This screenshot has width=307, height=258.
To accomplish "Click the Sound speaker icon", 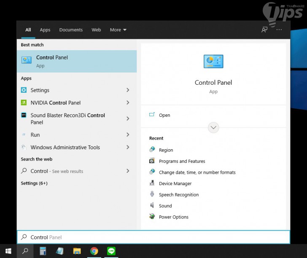I will tap(152, 205).
